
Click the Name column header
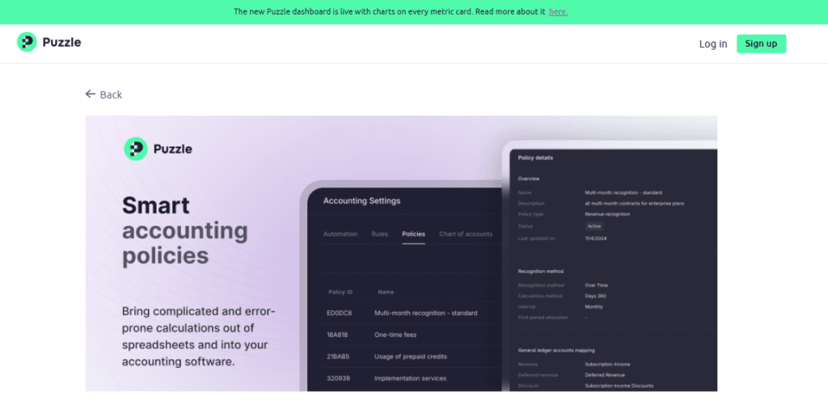tap(386, 292)
